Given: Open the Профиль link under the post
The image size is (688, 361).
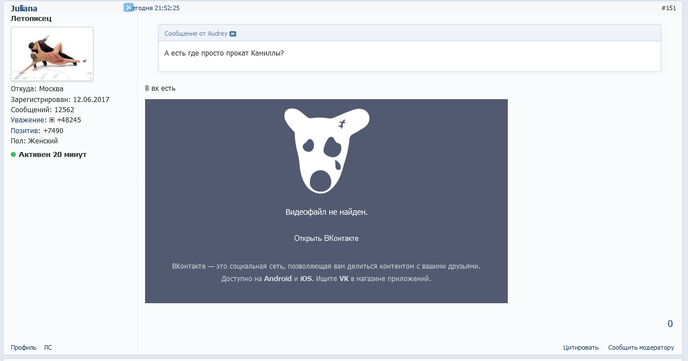Looking at the screenshot, I should click(24, 347).
